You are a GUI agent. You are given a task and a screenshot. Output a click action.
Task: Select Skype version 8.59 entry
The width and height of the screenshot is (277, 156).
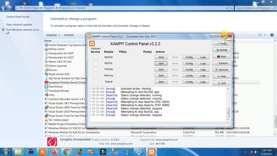(x=59, y=74)
